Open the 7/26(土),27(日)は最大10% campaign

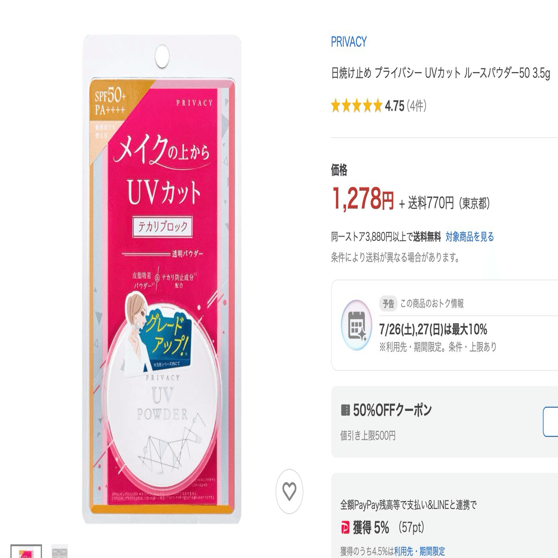433,329
